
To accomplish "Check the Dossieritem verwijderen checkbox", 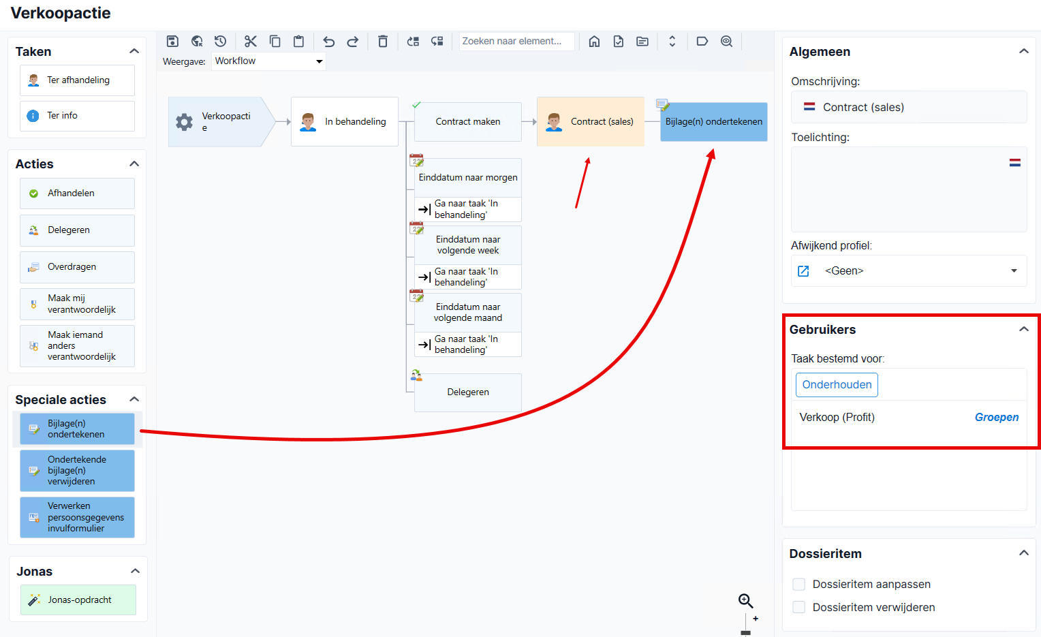I will pyautogui.click(x=799, y=607).
